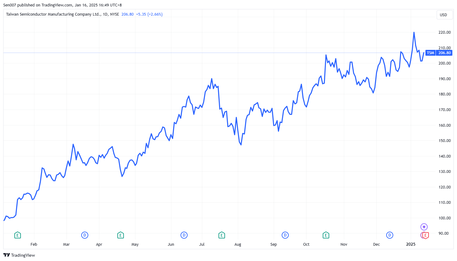
Task: Click the 130.00 price axis label
Action: (x=445, y=171)
